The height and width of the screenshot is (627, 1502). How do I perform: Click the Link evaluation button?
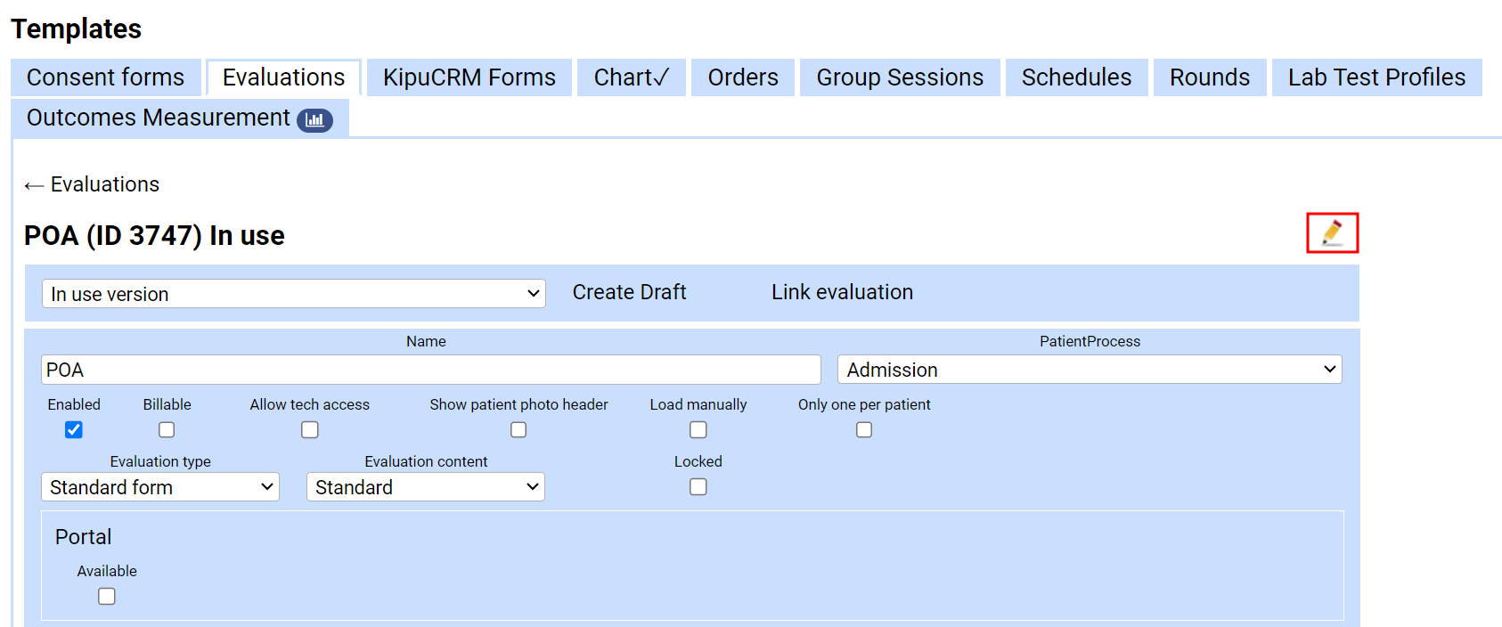pyautogui.click(x=842, y=292)
